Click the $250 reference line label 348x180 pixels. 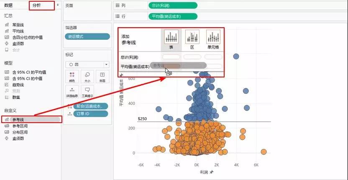pos(143,119)
